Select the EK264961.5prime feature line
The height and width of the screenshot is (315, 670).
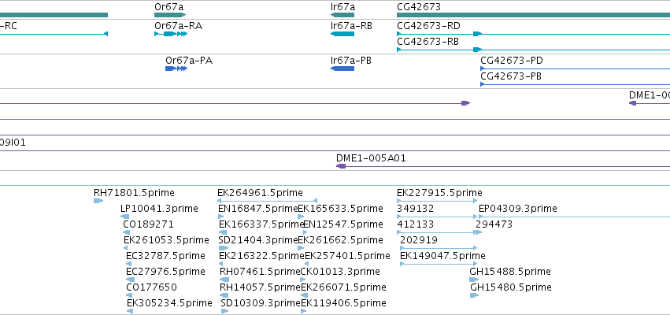(267, 201)
